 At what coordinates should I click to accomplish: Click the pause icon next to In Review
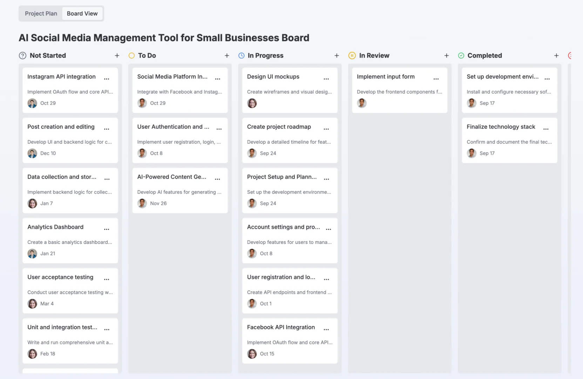pyautogui.click(x=352, y=55)
